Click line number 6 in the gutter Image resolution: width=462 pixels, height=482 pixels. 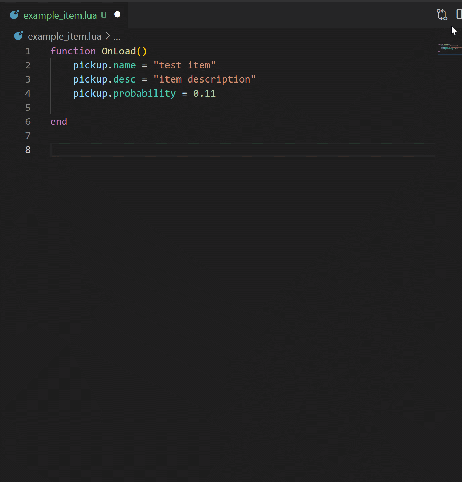(x=28, y=122)
